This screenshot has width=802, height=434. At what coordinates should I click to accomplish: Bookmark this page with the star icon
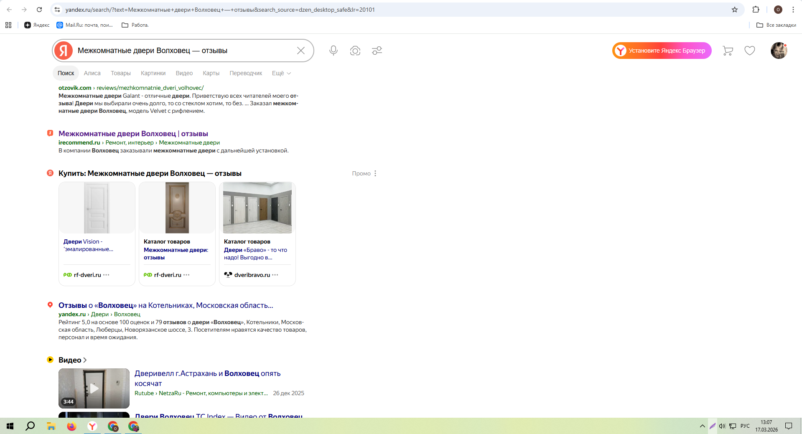[x=735, y=10]
